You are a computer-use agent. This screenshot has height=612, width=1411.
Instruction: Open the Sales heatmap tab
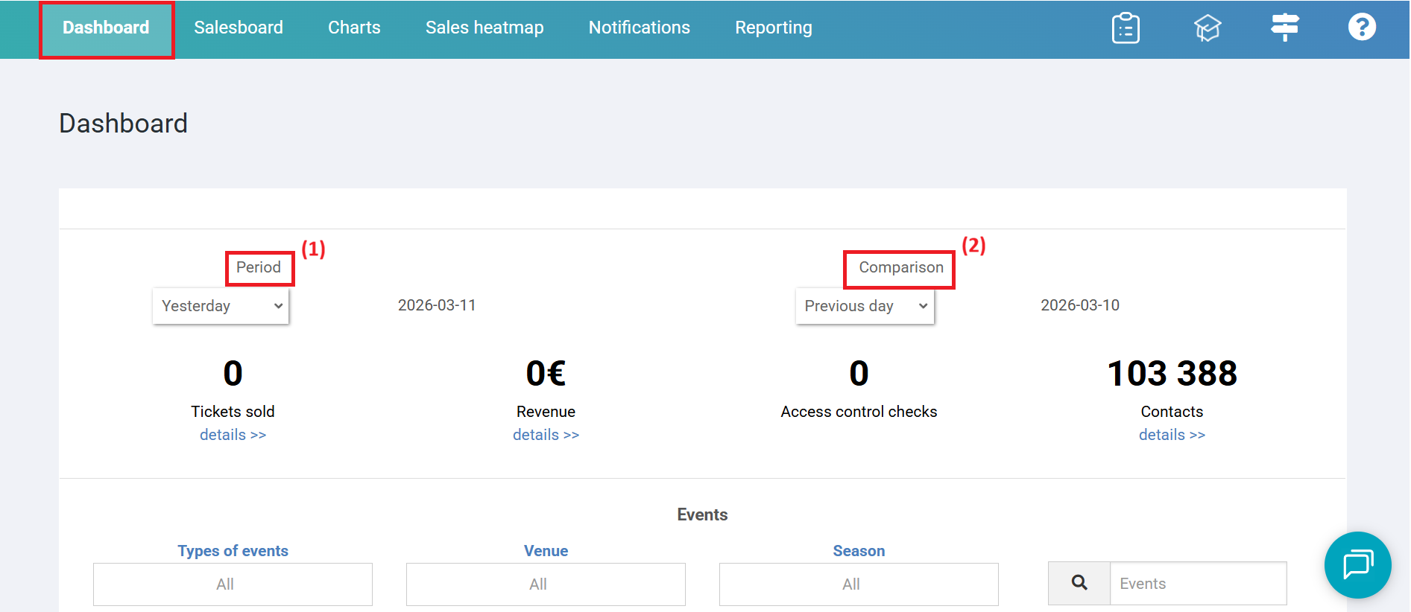tap(484, 28)
